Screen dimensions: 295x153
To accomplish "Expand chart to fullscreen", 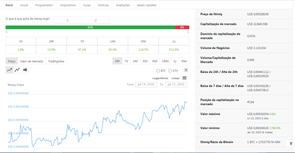I will click(186, 70).
